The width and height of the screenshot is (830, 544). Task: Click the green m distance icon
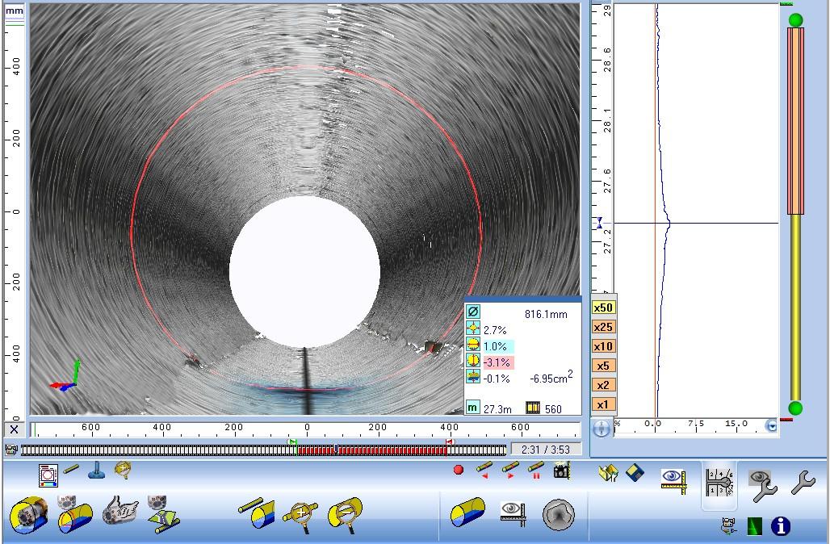coord(472,408)
